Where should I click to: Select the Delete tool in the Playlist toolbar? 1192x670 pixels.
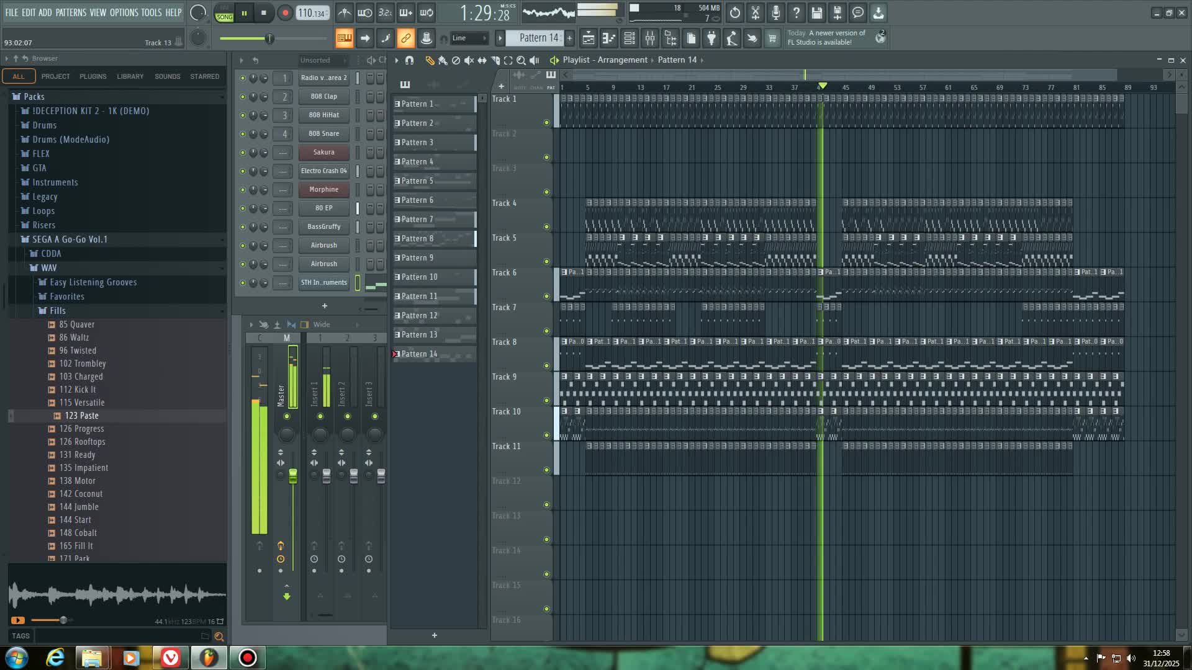click(456, 60)
